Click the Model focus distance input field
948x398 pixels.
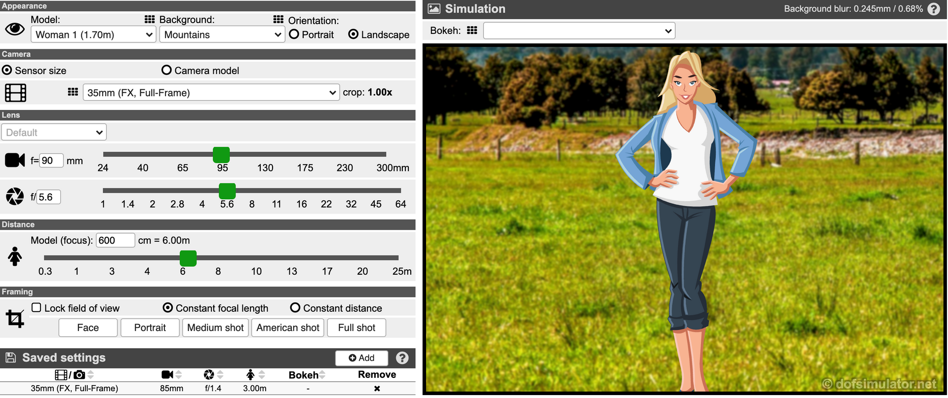pyautogui.click(x=115, y=240)
